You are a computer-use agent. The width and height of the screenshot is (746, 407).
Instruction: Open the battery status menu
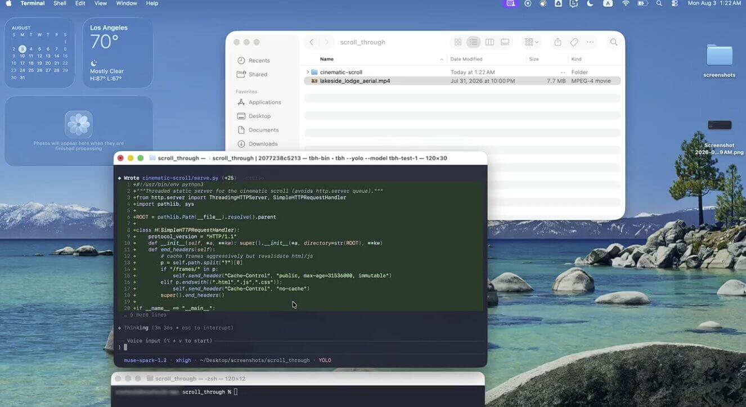(x=642, y=3)
